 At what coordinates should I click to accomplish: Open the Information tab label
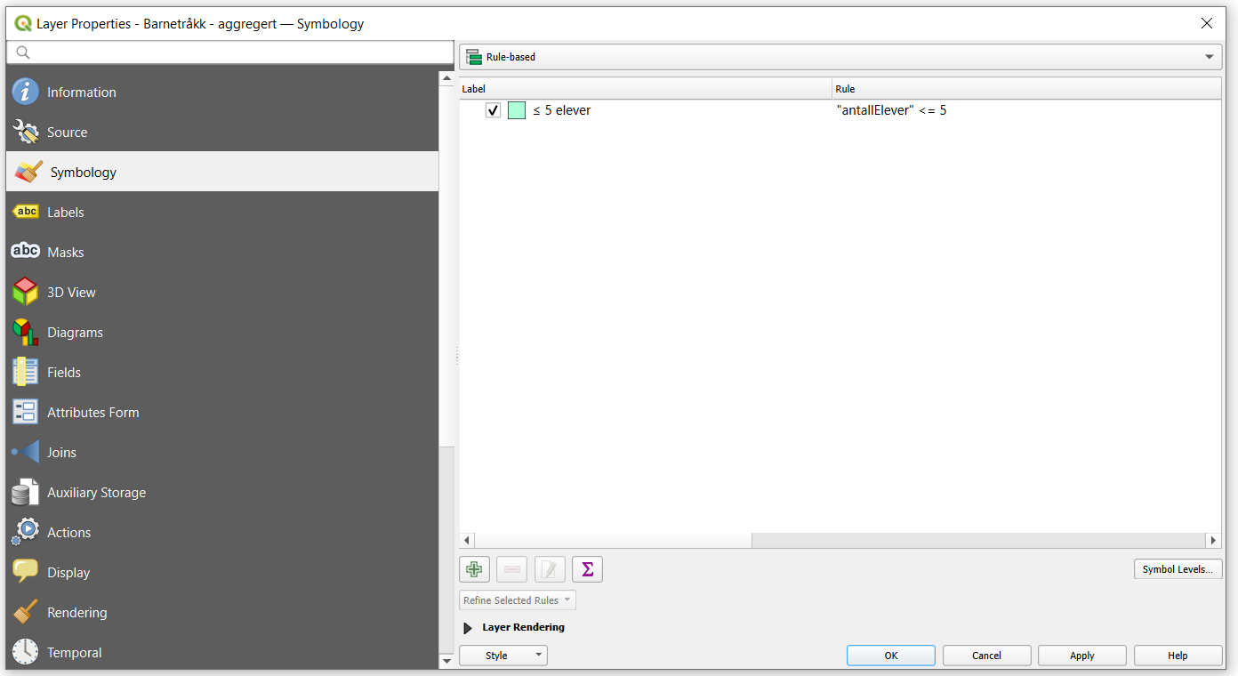[82, 93]
